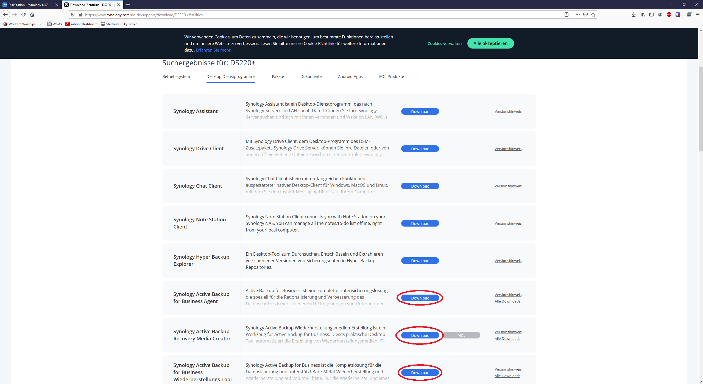Save the page to Pocket
This screenshot has height=384, width=703.
click(x=585, y=15)
